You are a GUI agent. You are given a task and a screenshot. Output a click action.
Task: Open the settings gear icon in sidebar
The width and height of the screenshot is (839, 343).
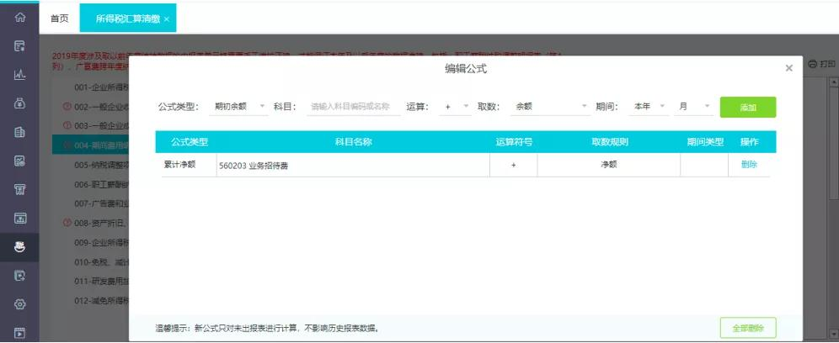[x=20, y=304]
